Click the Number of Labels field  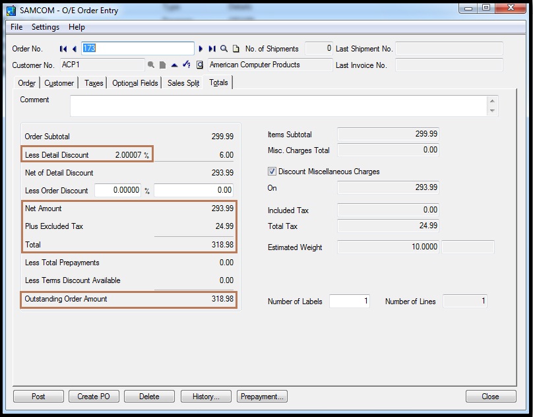coord(350,302)
